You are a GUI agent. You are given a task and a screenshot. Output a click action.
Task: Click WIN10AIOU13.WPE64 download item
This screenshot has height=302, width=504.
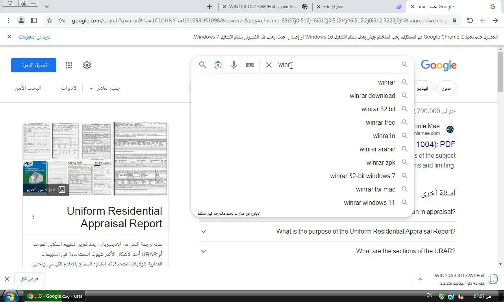tap(460, 279)
